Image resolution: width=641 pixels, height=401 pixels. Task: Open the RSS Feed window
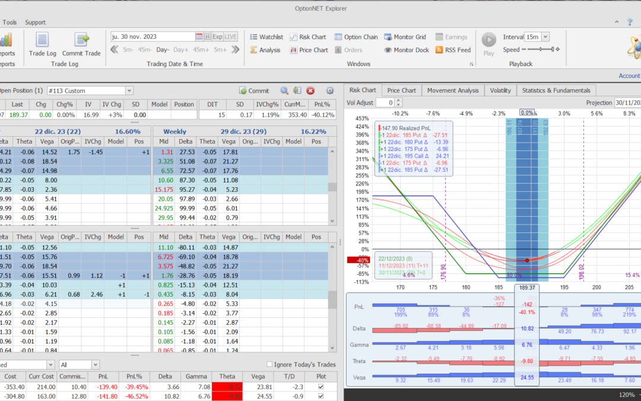453,50
